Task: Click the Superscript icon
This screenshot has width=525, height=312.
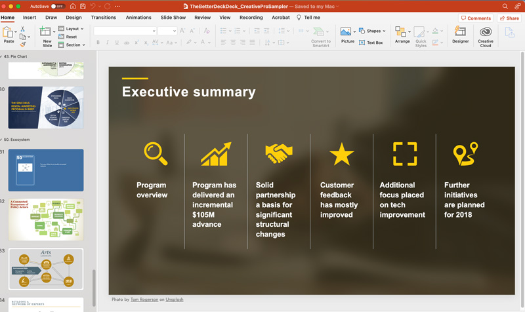Action: [x=136, y=43]
